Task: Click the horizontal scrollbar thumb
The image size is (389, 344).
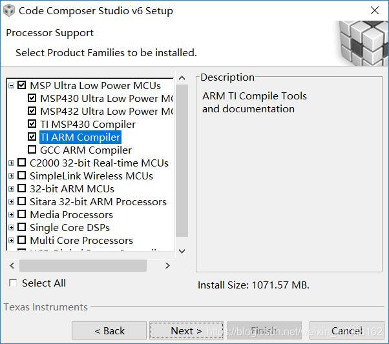Action: (x=83, y=265)
